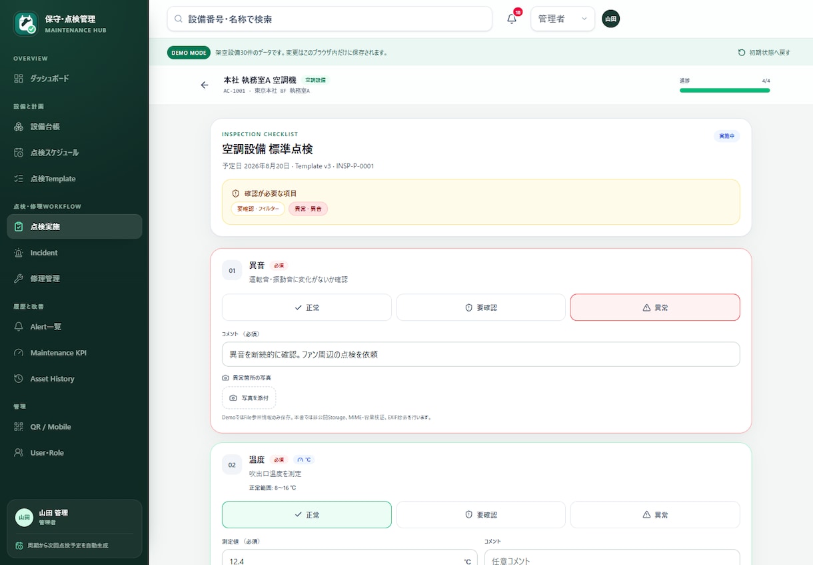Click the DEMO MODE badge
The image size is (813, 565).
(x=189, y=52)
